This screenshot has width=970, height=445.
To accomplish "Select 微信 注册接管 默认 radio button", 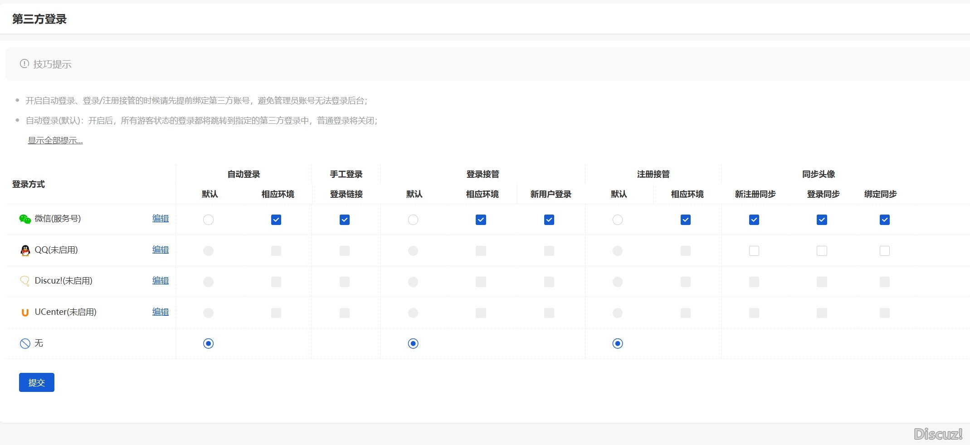I will (x=618, y=220).
